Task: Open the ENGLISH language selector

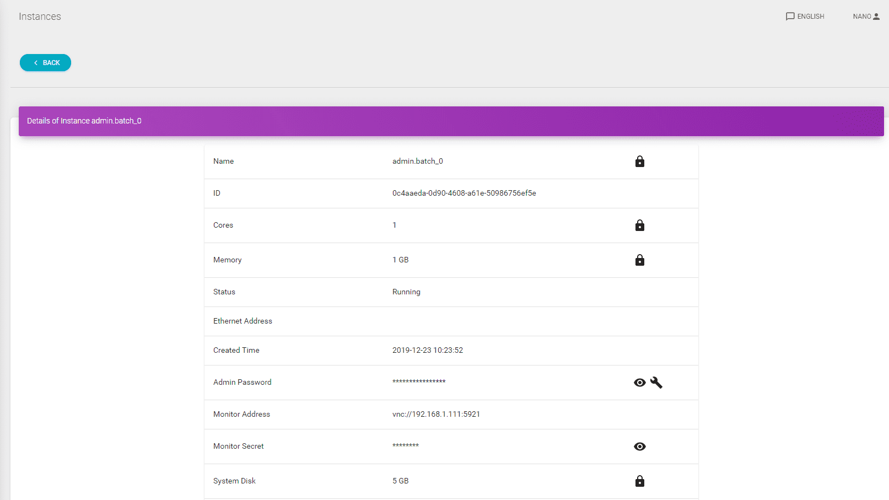Action: (805, 17)
